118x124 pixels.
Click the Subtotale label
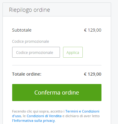(22, 30)
